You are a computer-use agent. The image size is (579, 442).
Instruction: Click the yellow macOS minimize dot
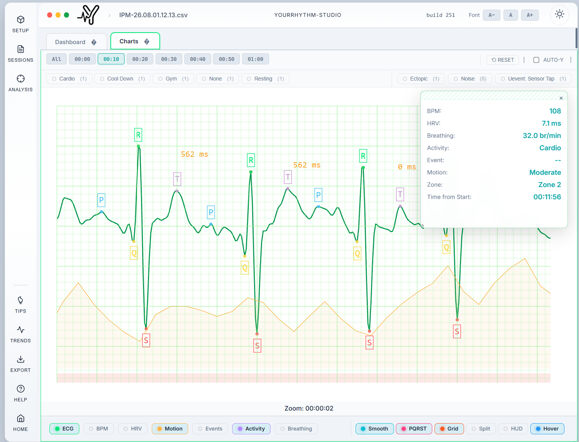click(x=58, y=15)
